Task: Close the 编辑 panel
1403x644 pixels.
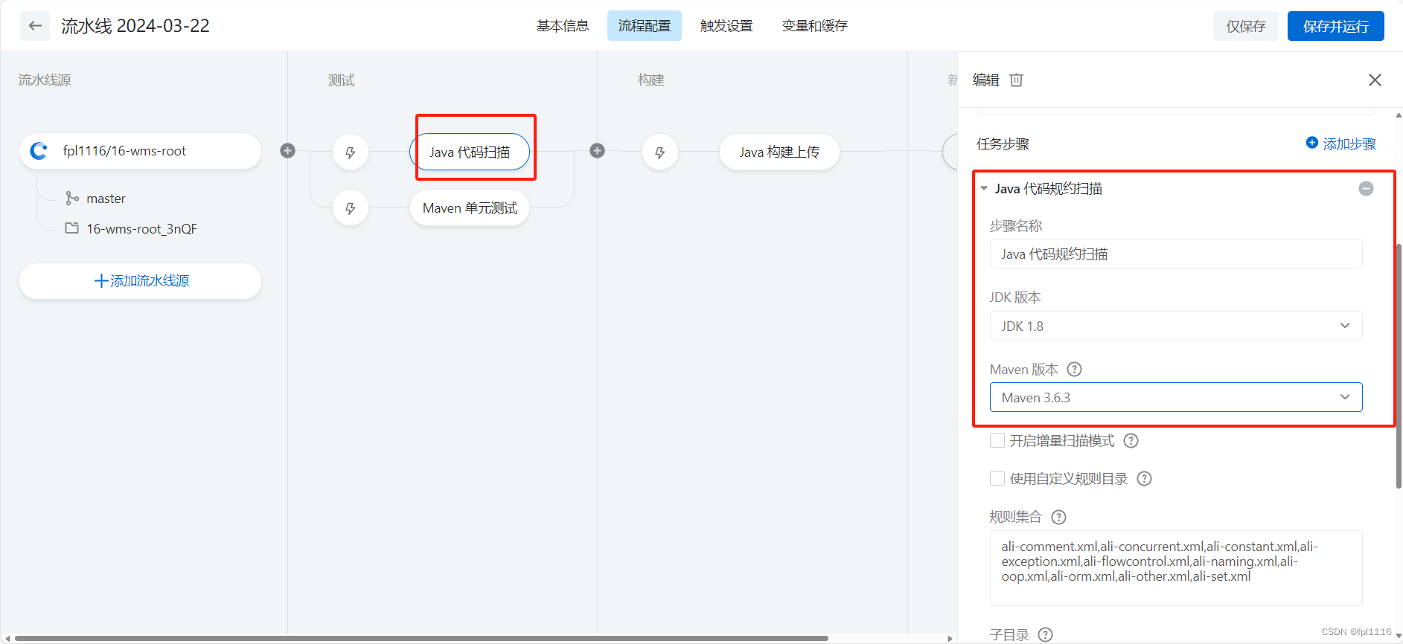Action: click(1375, 80)
